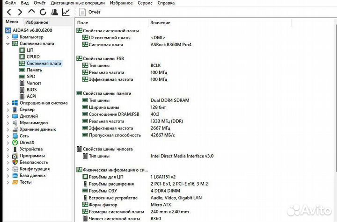This screenshot has height=222, width=337.
Task: Click the Forward navigation arrow
Action: 20,12
